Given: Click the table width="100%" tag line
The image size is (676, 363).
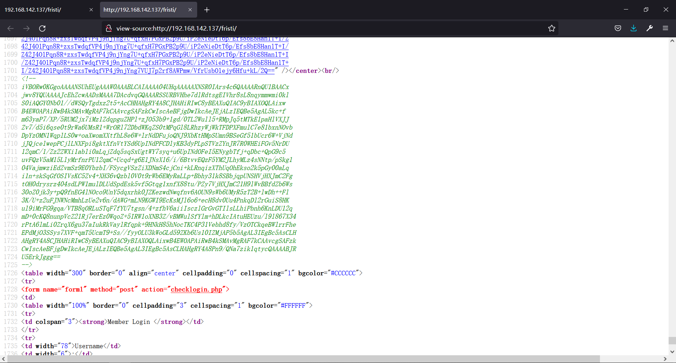Looking at the screenshot, I should coord(167,306).
